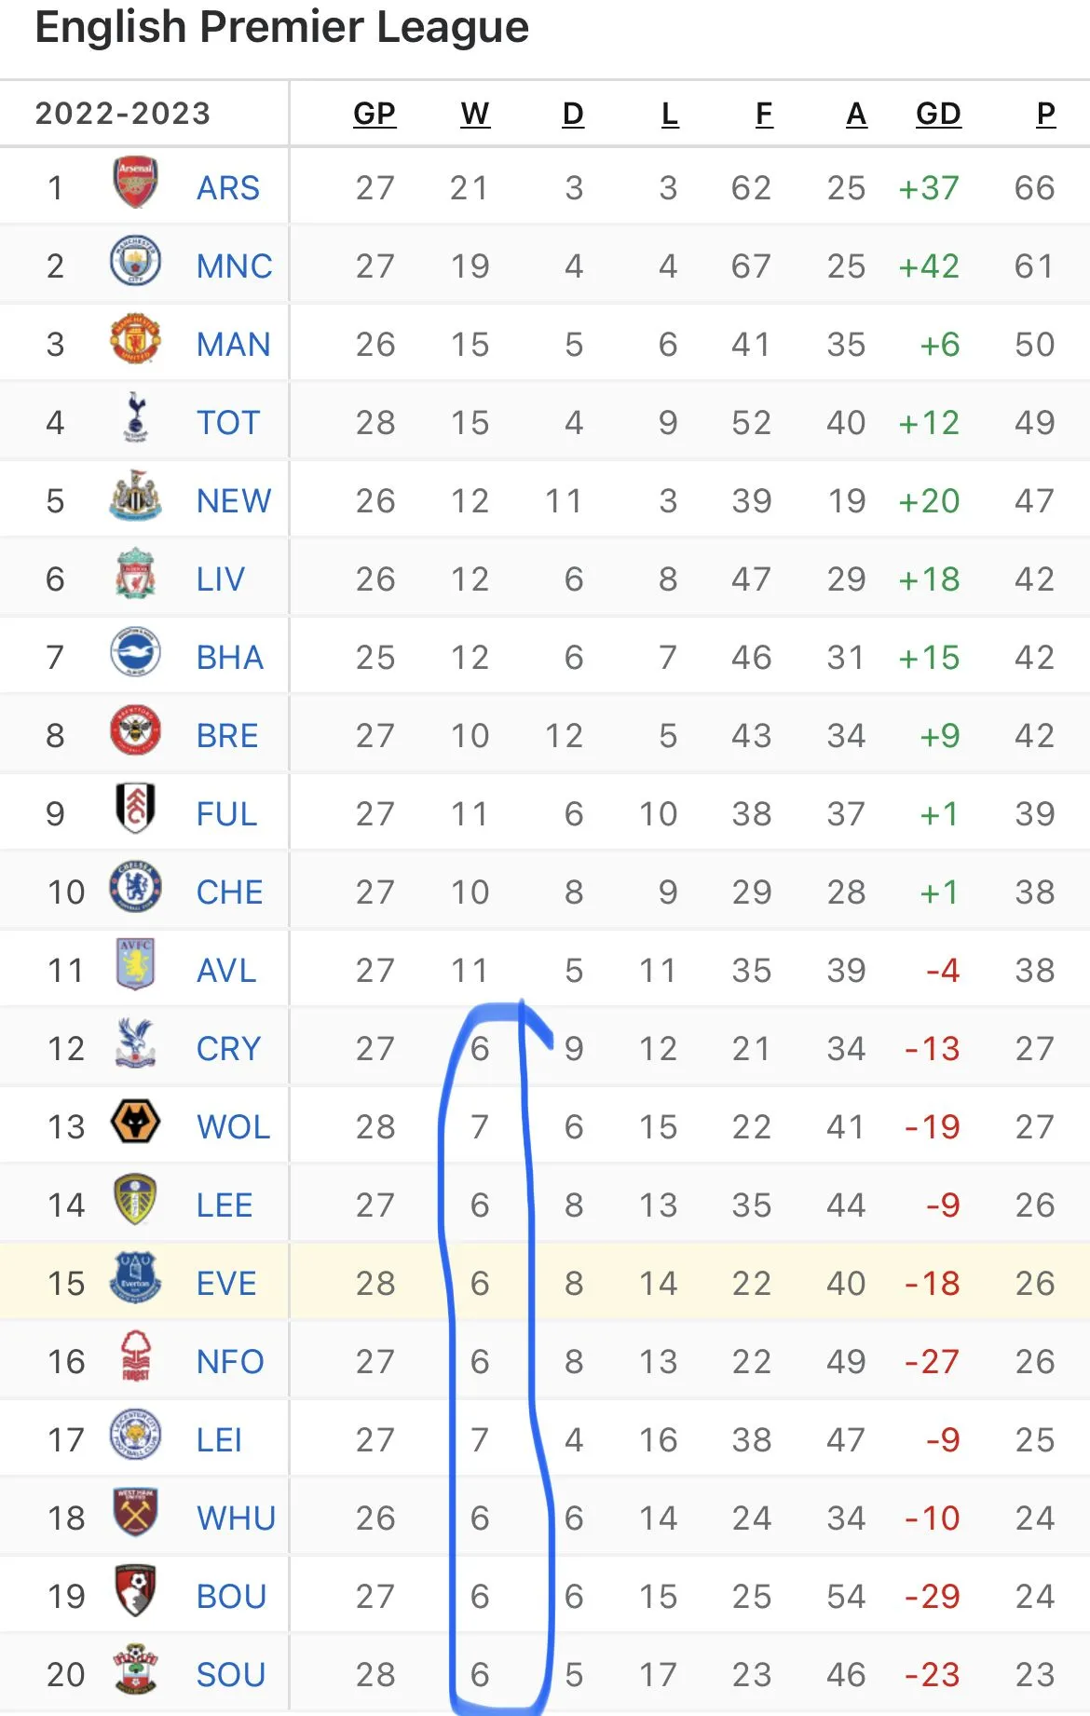Image resolution: width=1090 pixels, height=1716 pixels.
Task: Click the West Ham crossed-hammers crest
Action: pos(135,1514)
